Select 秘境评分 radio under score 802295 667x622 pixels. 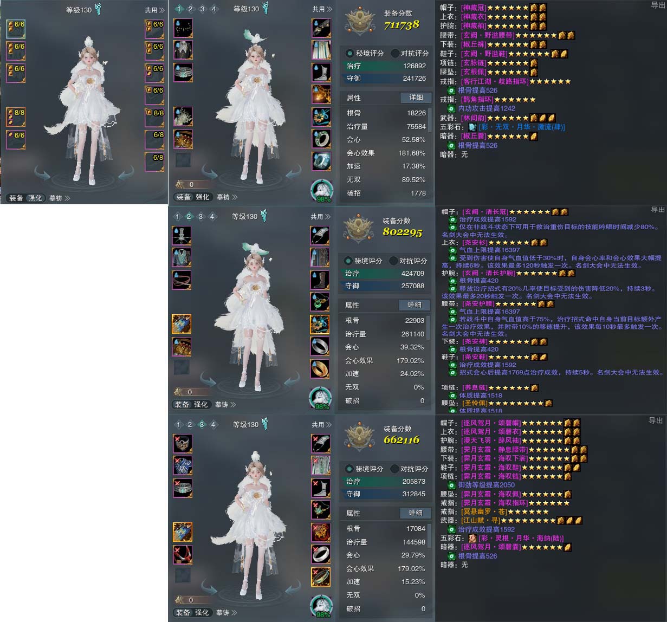click(x=349, y=261)
